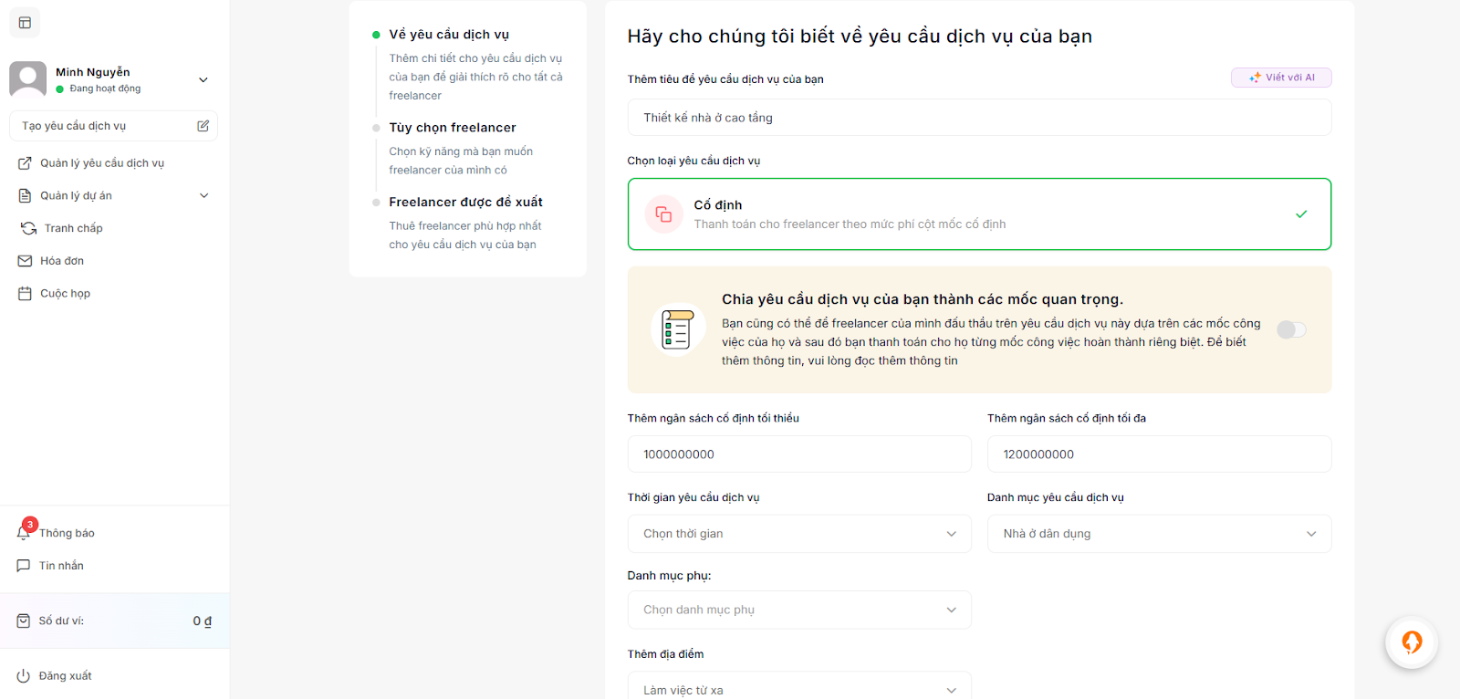This screenshot has height=699, width=1460.
Task: Click the Đăng xuất power icon
Action: coord(24,676)
